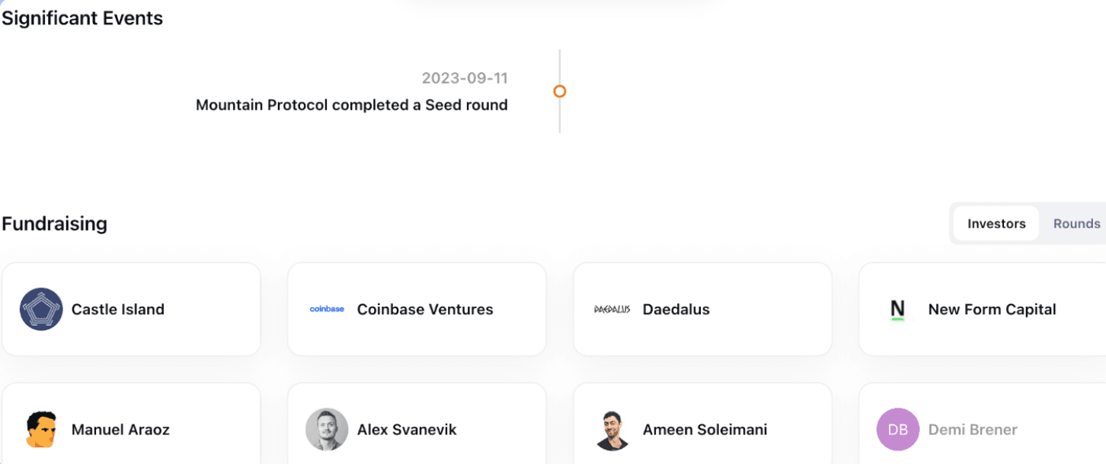This screenshot has width=1106, height=464.
Task: Click the Castle Island pentagon logo
Action: pyautogui.click(x=41, y=309)
